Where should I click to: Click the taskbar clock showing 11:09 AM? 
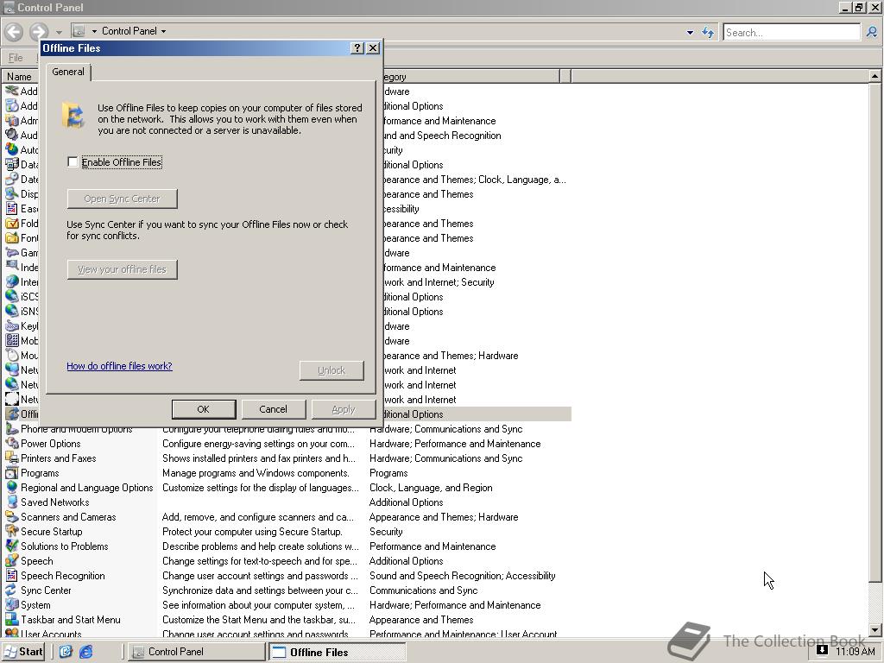(x=856, y=652)
